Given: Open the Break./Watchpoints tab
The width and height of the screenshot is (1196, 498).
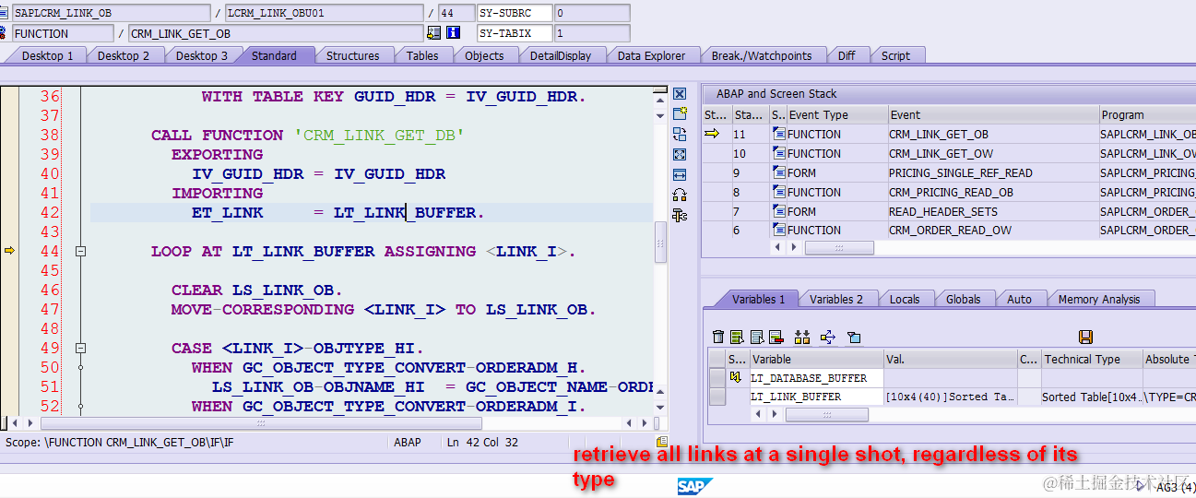Looking at the screenshot, I should coord(763,55).
